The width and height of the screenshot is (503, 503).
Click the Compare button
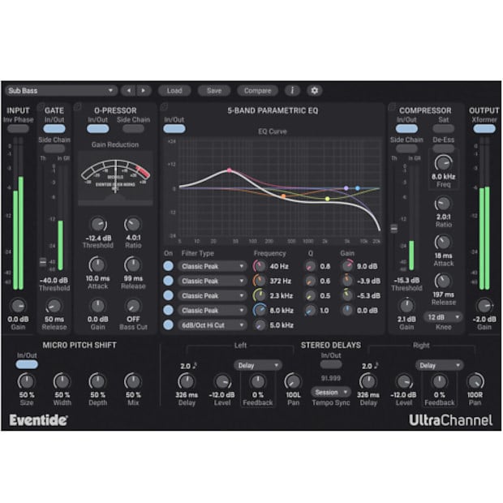pyautogui.click(x=258, y=91)
